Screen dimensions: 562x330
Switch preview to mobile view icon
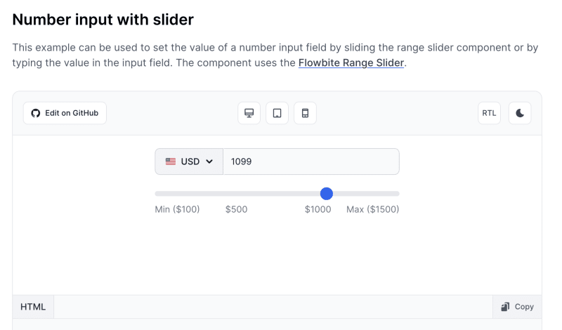305,113
